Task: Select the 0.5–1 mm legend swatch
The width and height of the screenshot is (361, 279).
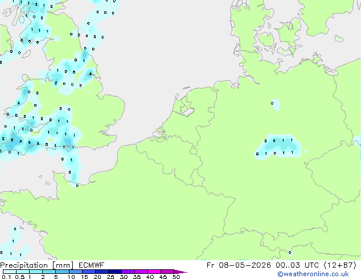Action: coord(23,272)
